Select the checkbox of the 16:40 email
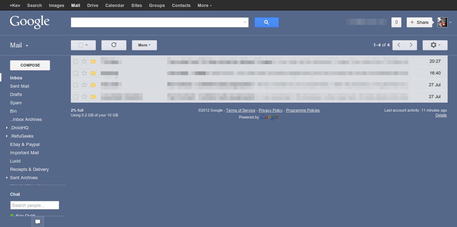Viewport: 457px width, 227px height. [75, 73]
